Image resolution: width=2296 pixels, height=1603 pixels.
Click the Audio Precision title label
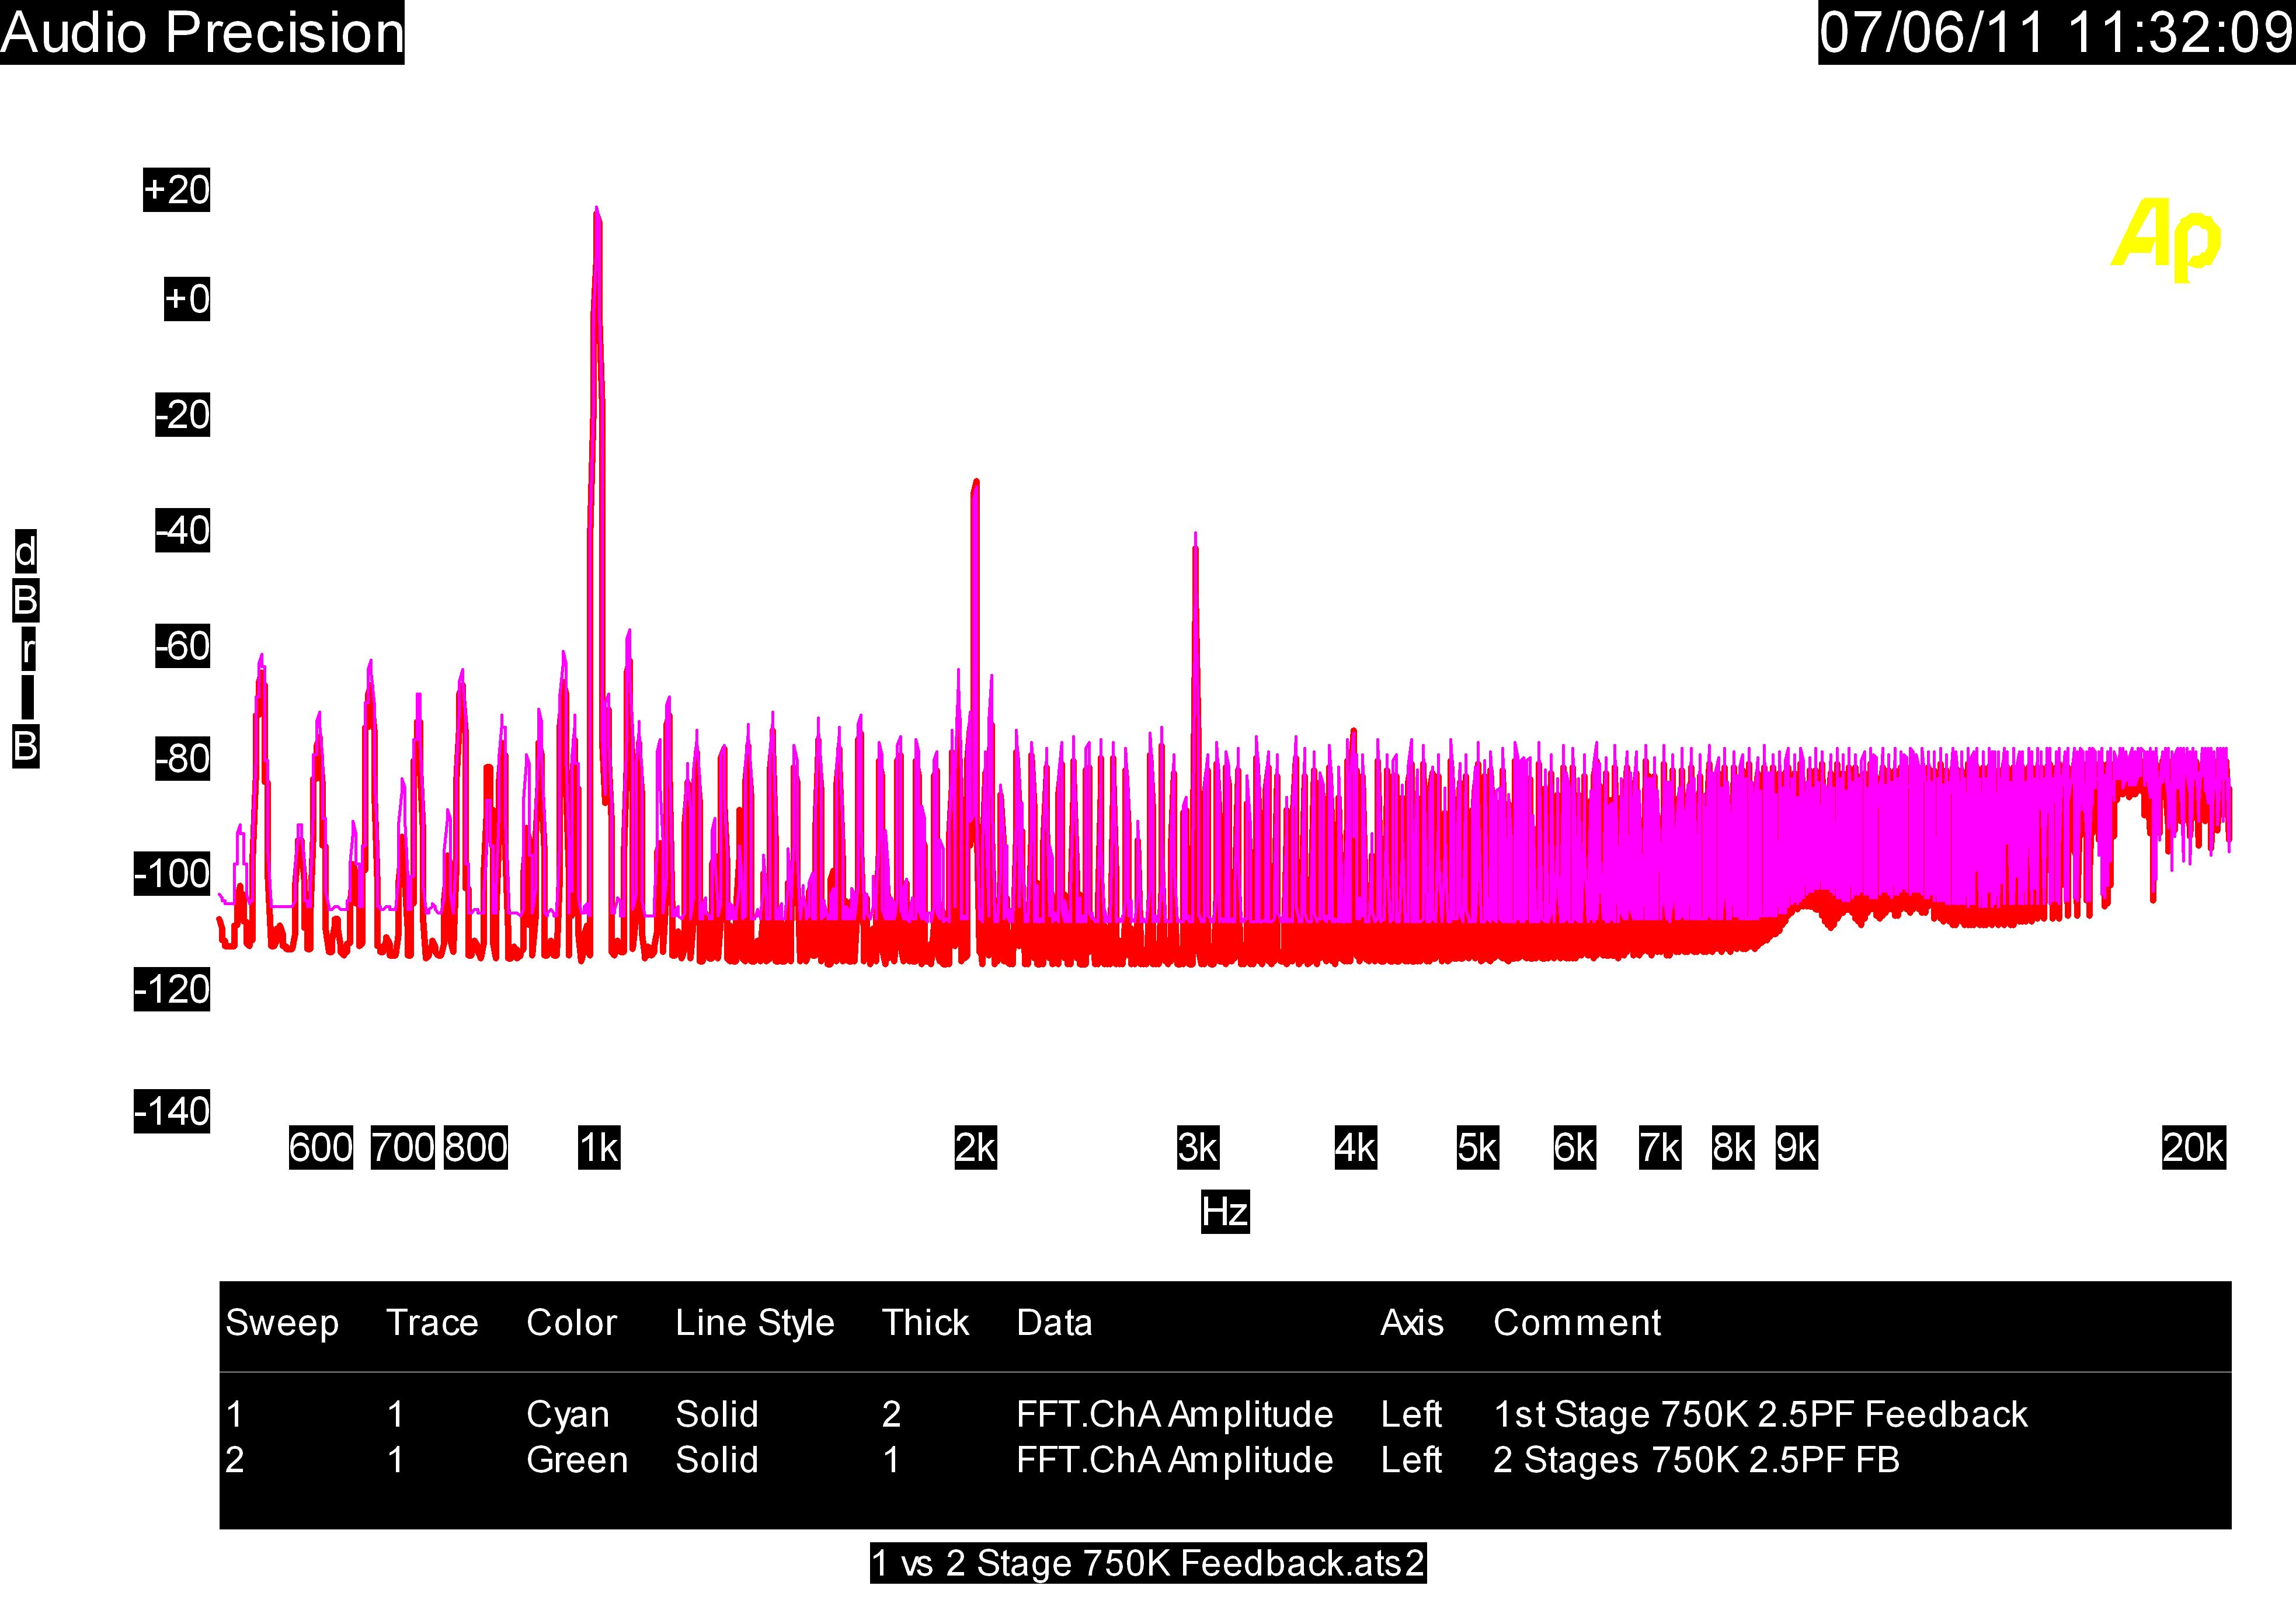pos(202,32)
